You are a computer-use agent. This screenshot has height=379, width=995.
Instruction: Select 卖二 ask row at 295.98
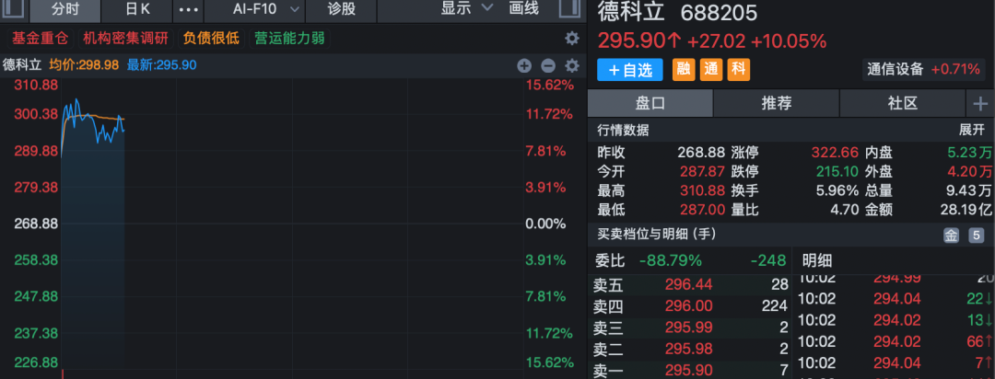pos(690,349)
